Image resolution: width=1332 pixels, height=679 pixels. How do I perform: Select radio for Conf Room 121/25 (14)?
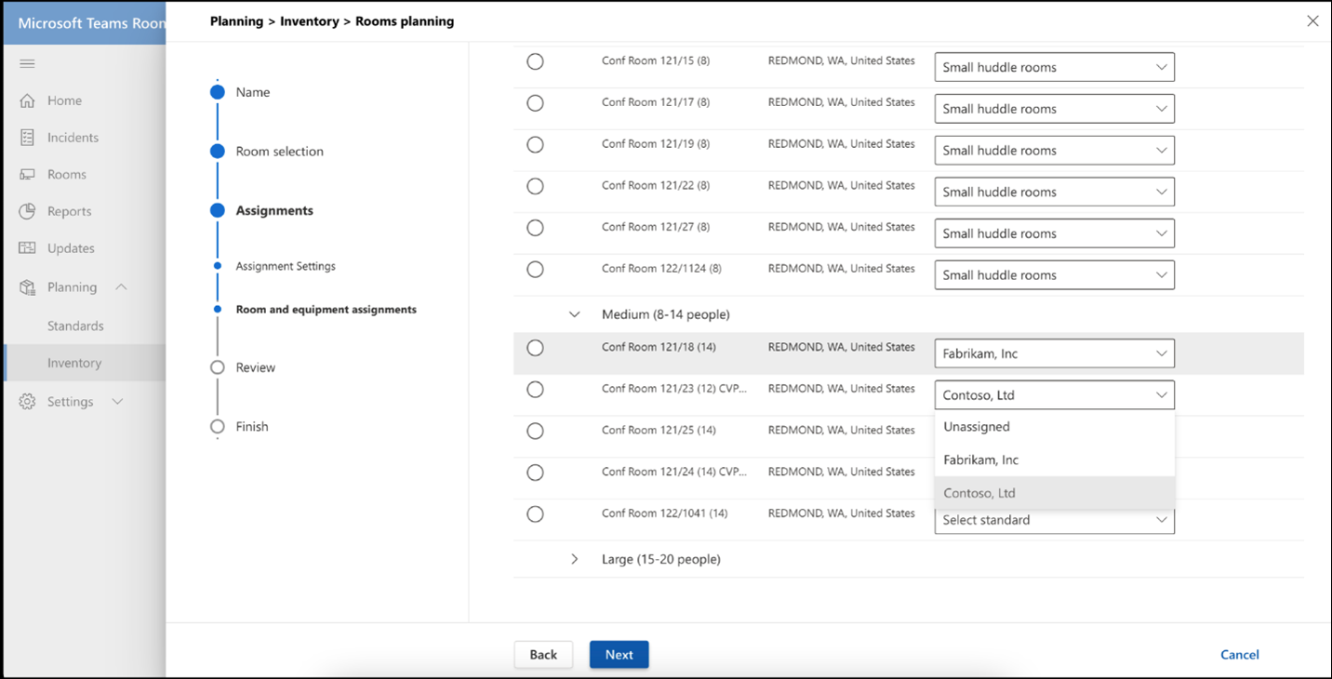coord(535,432)
